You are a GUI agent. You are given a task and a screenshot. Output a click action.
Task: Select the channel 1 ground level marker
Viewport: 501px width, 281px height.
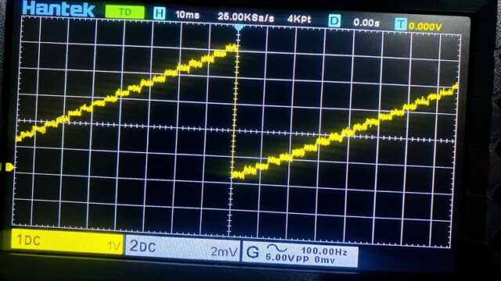coord(9,167)
